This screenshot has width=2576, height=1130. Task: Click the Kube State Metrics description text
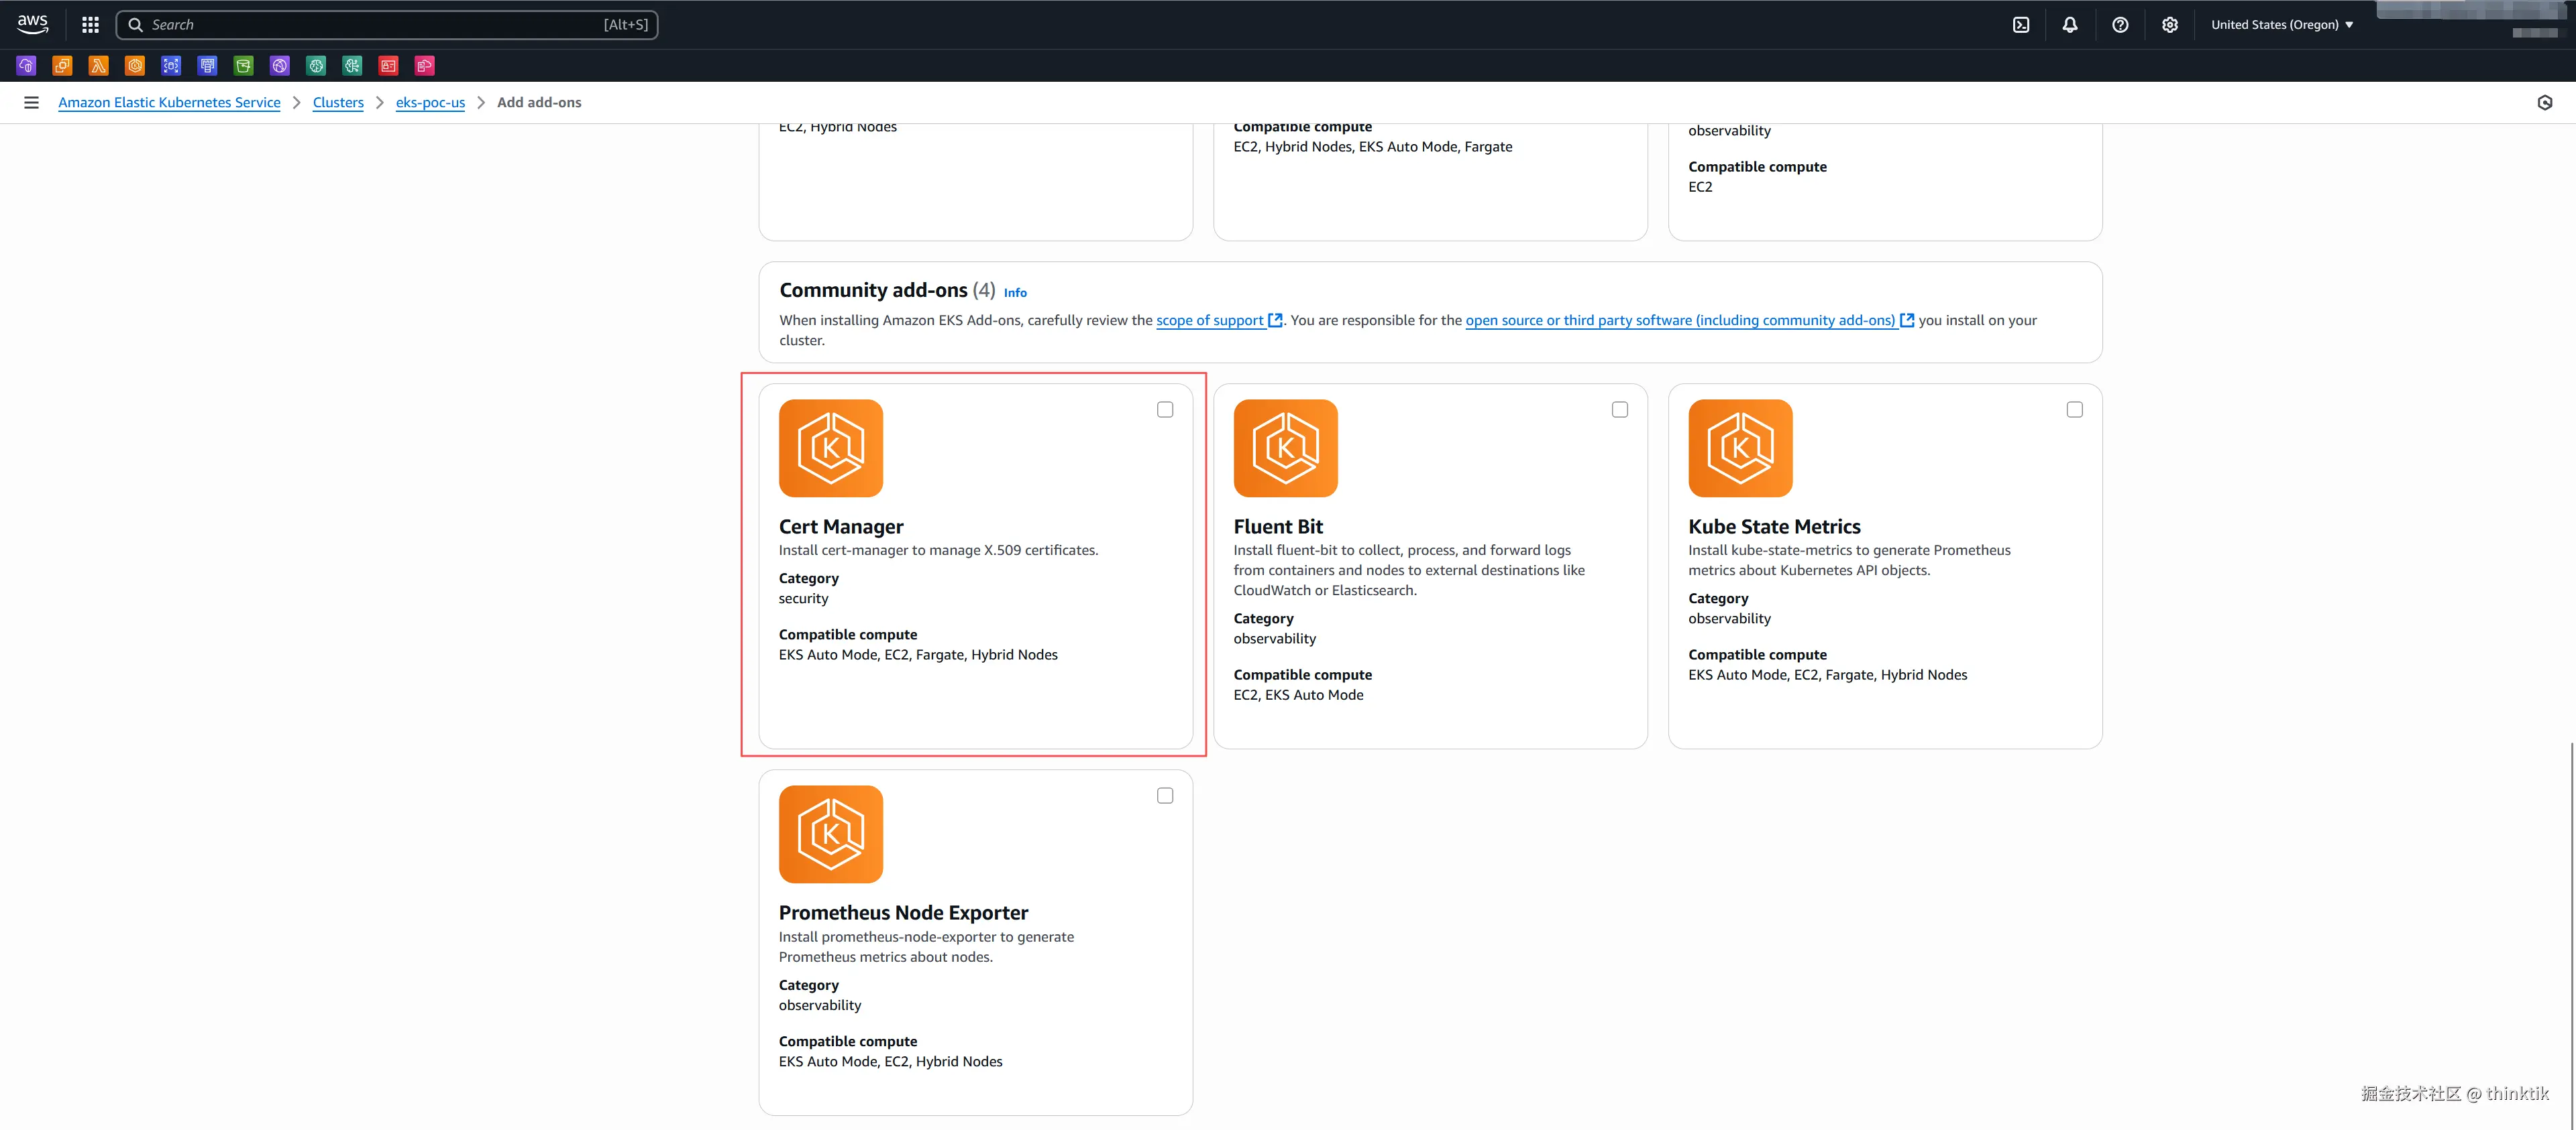1849,560
